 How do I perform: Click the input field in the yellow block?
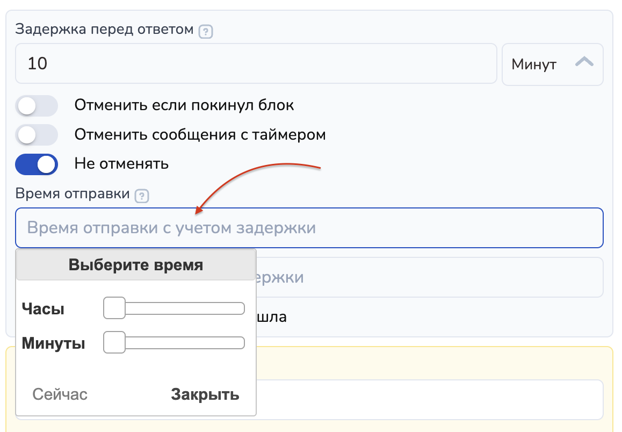428,400
